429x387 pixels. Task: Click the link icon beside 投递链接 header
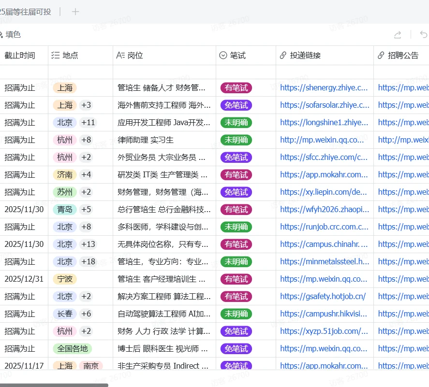pos(283,56)
